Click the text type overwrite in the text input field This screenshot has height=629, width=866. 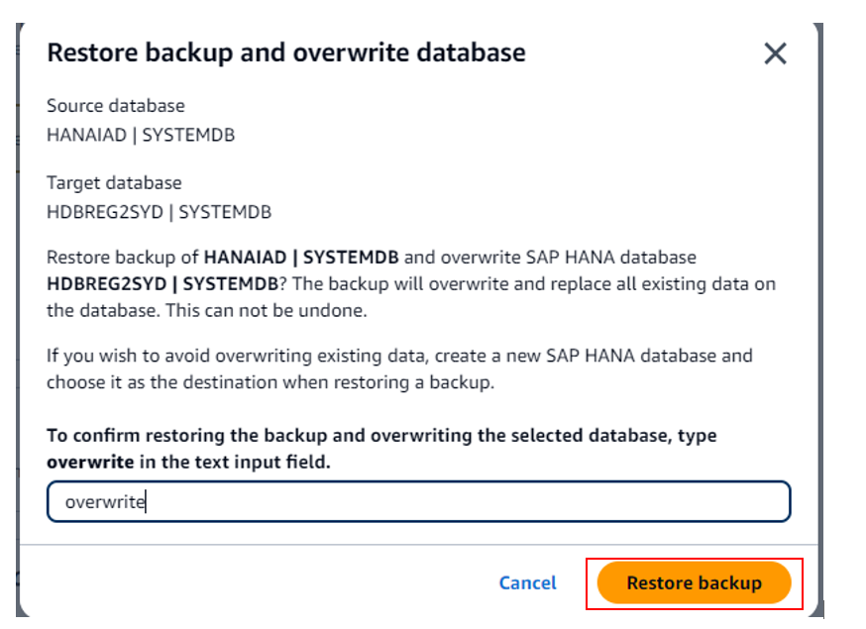tap(277, 462)
